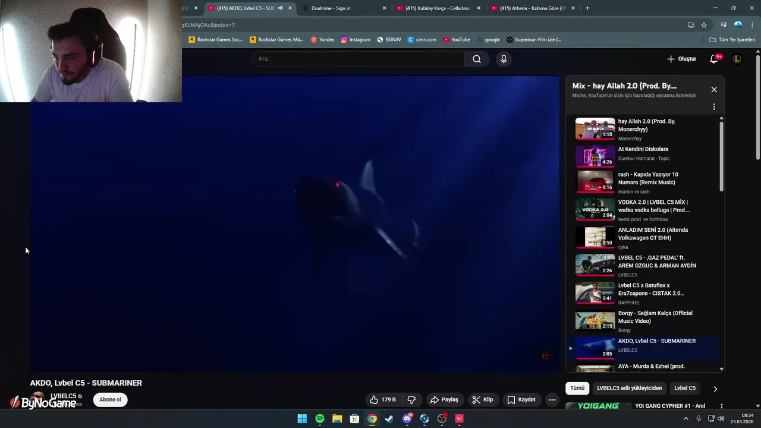This screenshot has height=428, width=761.
Task: Subscribe using the Abone ol button
Action: (x=110, y=399)
